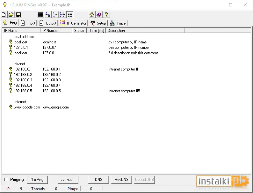The height and width of the screenshot is (193, 253).
Task: Click status icon next to 192.168.0.5
Action: point(11,91)
